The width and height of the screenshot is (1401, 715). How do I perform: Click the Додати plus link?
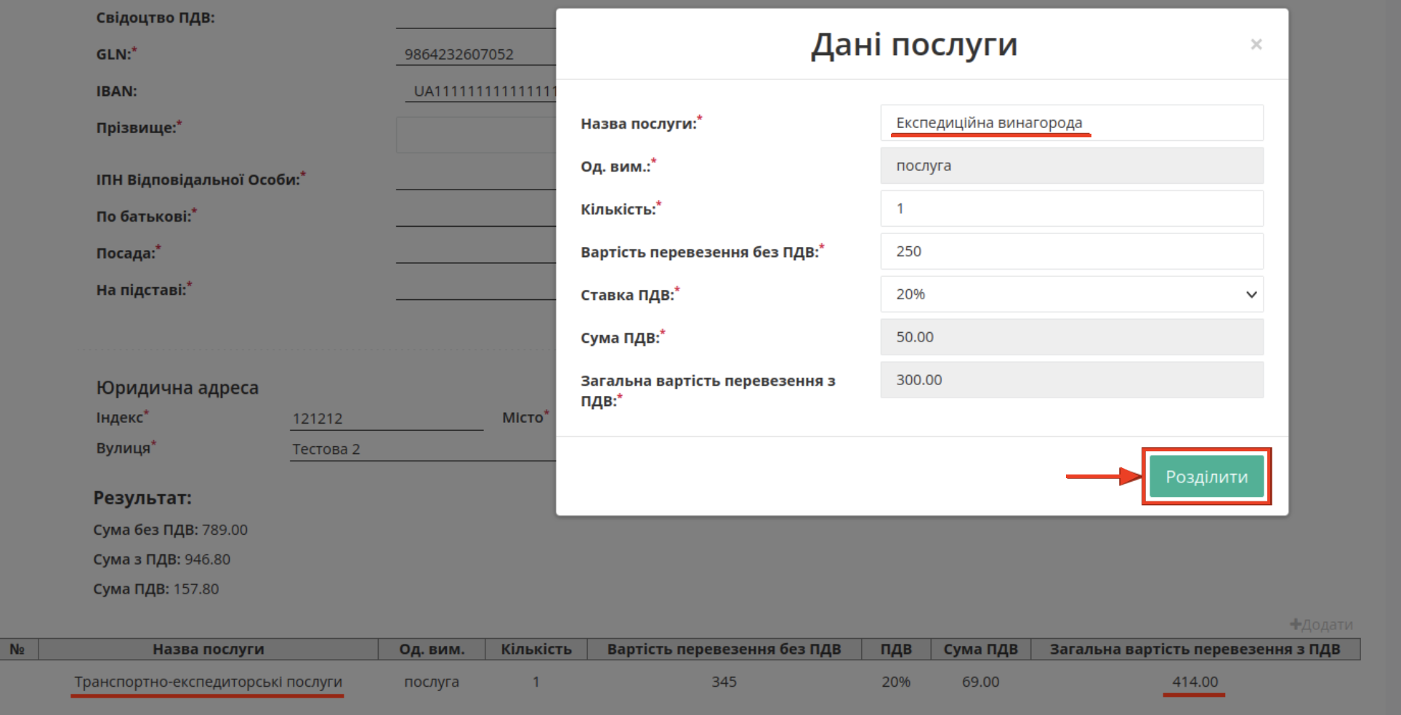point(1321,624)
